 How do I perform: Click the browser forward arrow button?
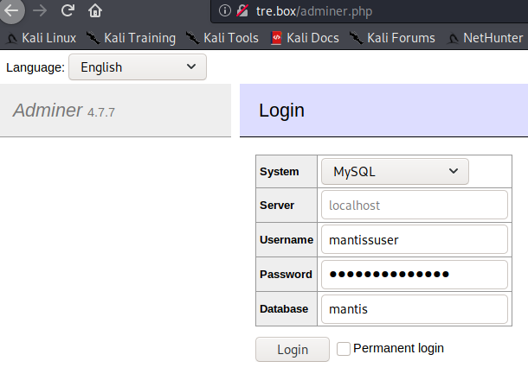pos(39,11)
